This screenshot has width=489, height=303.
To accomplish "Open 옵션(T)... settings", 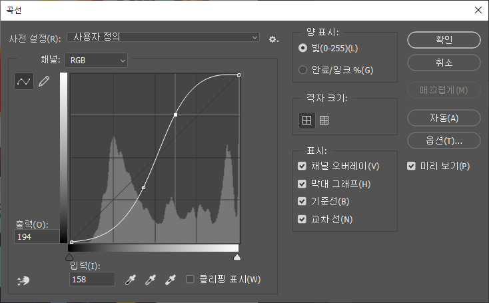I will [444, 141].
